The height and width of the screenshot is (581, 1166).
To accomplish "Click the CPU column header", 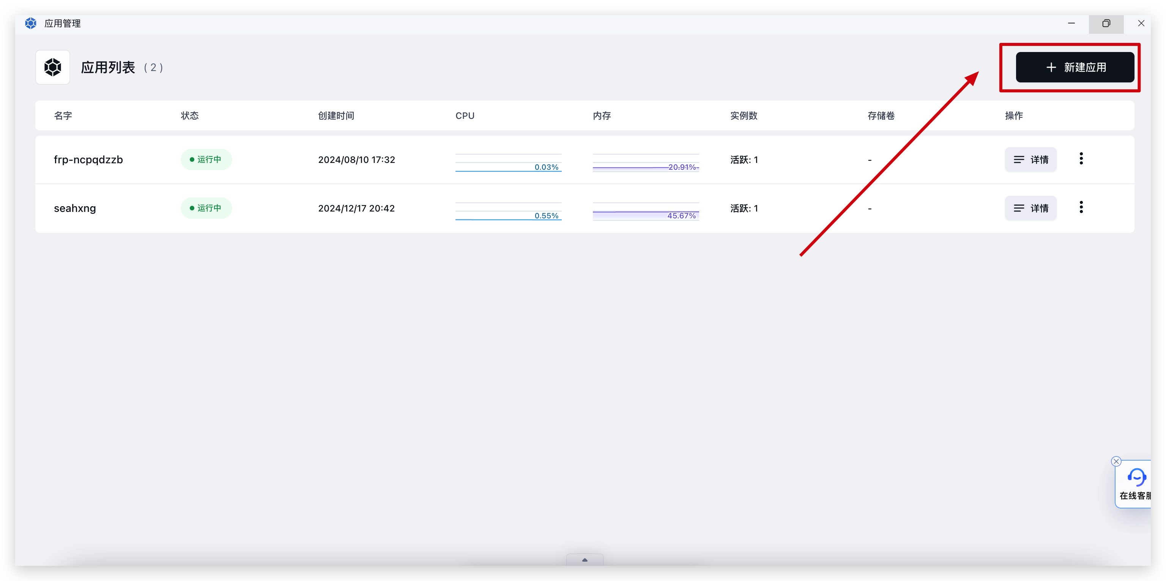I will [x=465, y=116].
